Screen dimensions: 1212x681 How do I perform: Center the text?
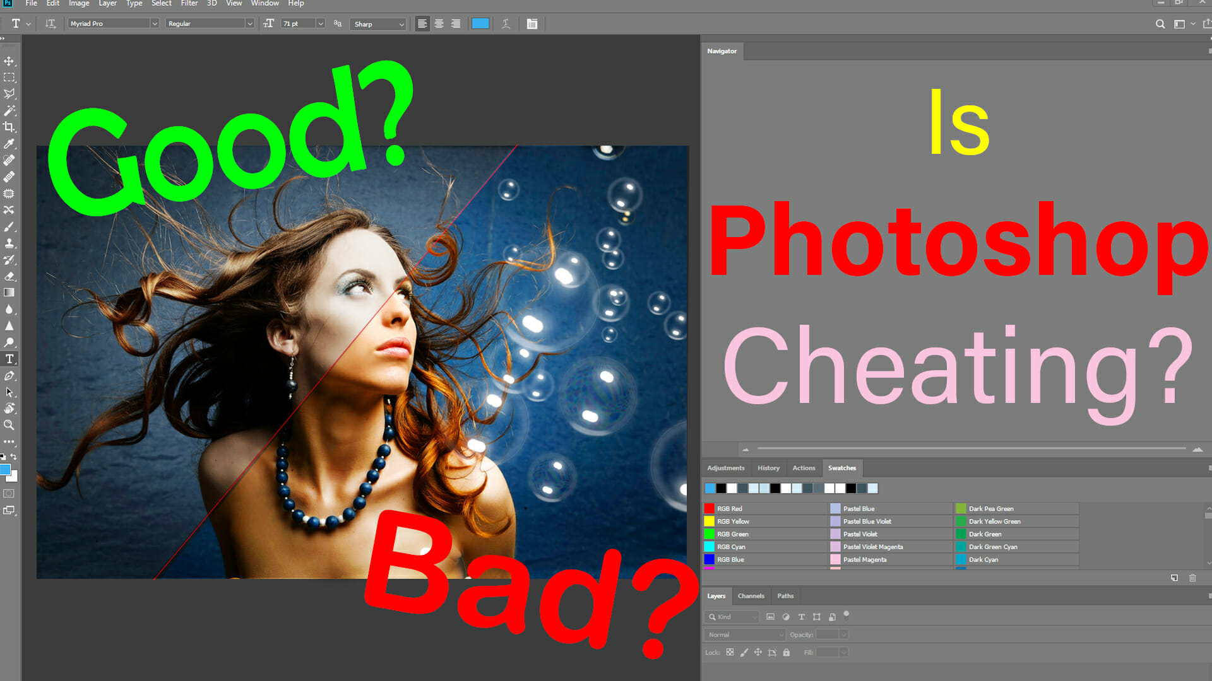(x=439, y=23)
